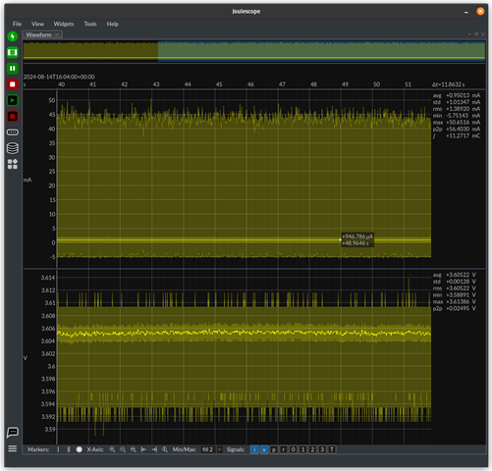The height and width of the screenshot is (471, 492).
Task: Click the second X-Axis zoom out magnifier
Action: tap(123, 449)
